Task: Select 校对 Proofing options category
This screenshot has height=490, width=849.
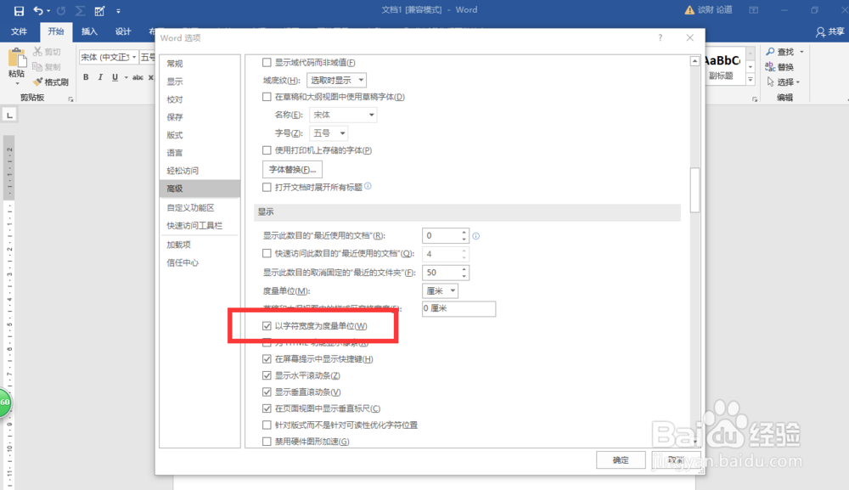Action: coord(200,99)
